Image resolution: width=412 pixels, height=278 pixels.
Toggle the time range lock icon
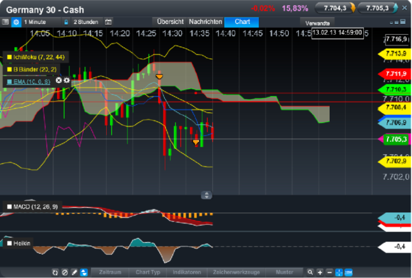[66, 22]
